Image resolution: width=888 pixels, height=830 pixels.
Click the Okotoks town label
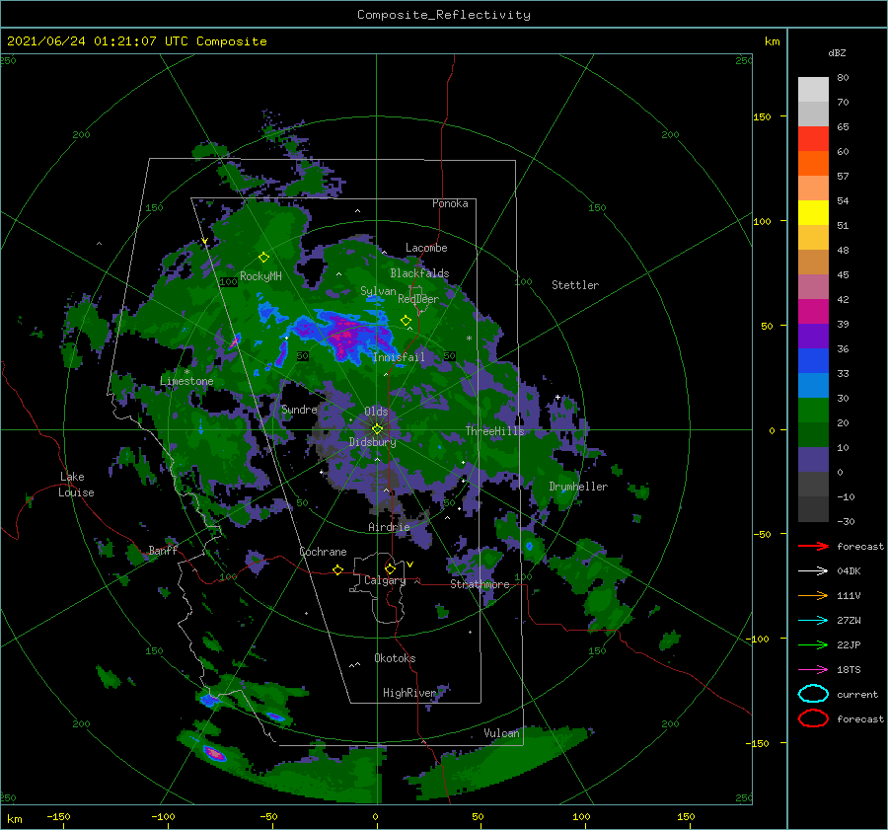click(395, 658)
